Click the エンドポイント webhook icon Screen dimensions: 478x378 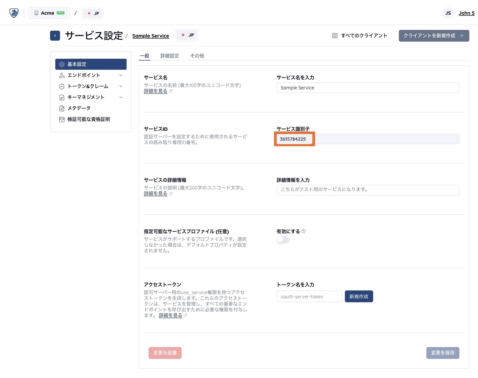(x=62, y=75)
